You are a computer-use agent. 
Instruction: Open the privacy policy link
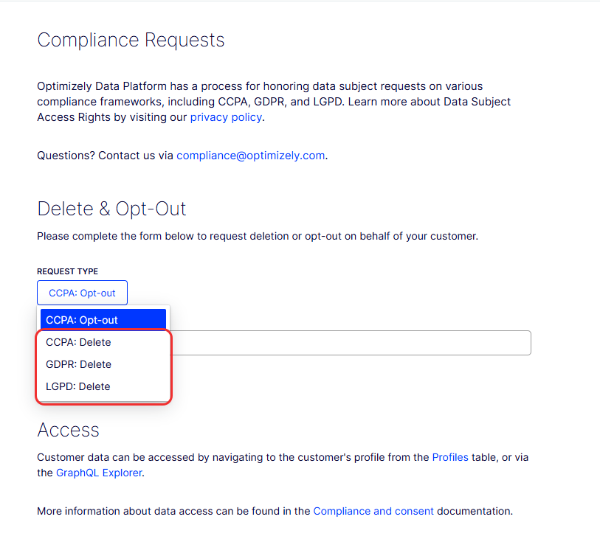[226, 117]
